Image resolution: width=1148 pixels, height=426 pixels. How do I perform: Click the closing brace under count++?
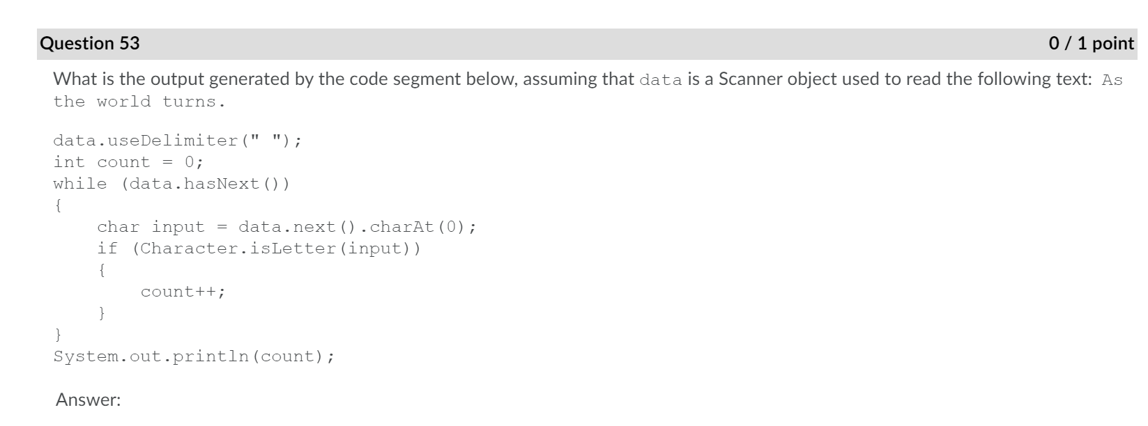coord(102,313)
